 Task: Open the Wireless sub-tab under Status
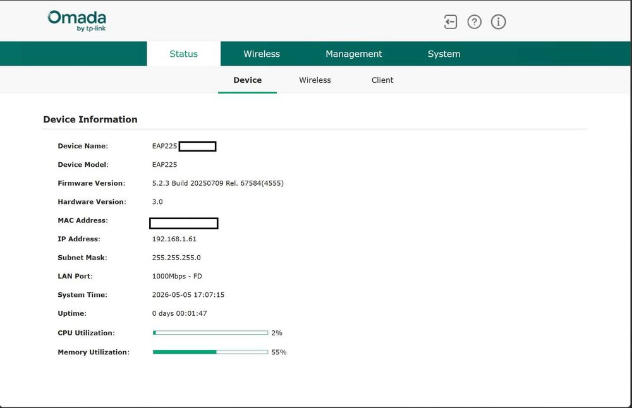(315, 80)
